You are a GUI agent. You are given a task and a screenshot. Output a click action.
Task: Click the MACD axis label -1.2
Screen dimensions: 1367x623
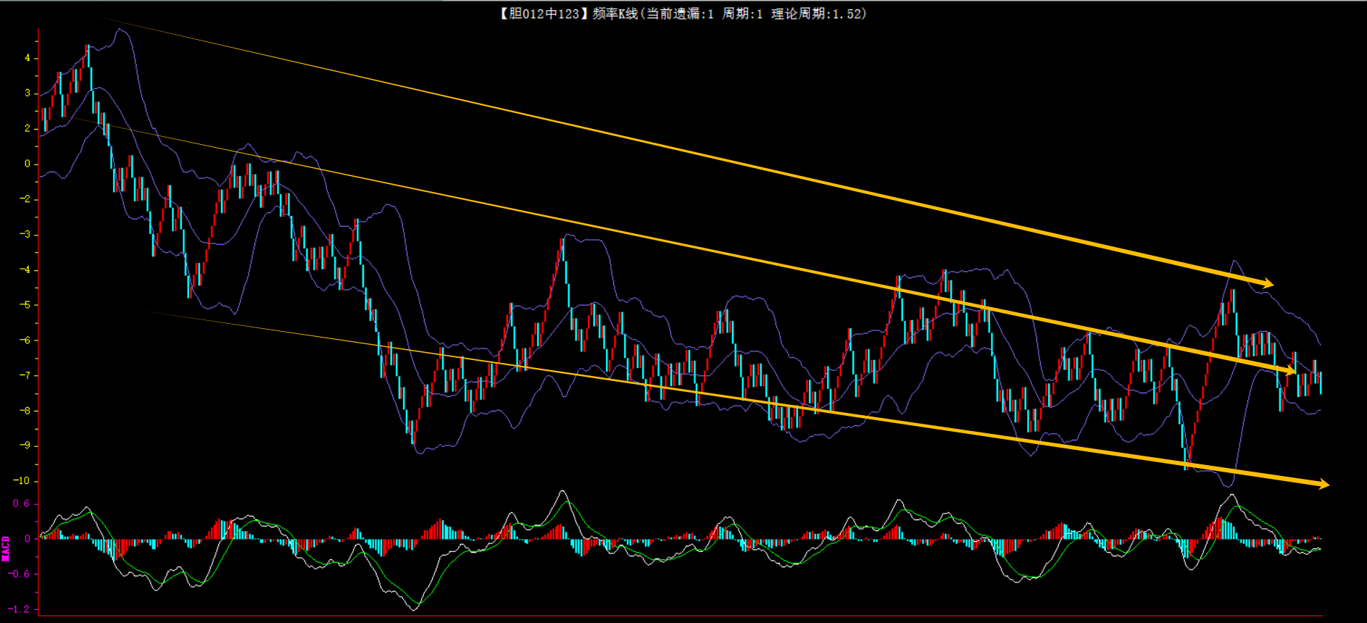pyautogui.click(x=20, y=609)
